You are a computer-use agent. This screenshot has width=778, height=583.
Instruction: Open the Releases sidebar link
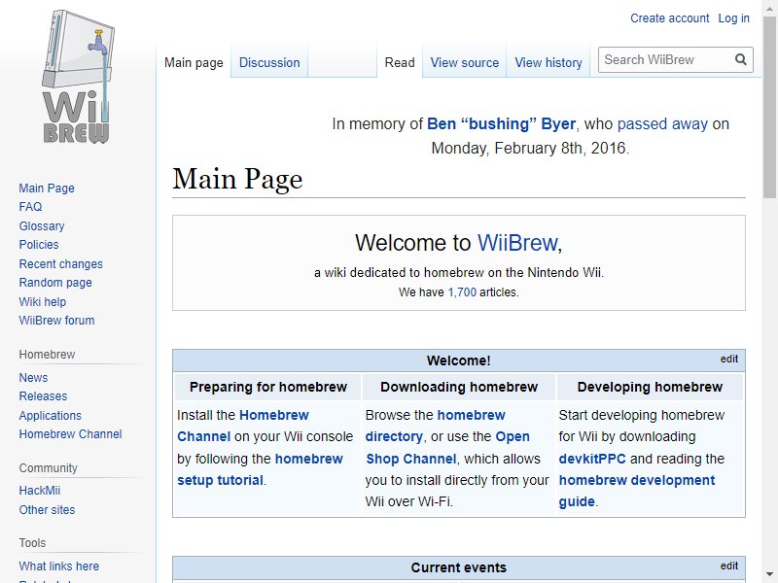click(43, 396)
